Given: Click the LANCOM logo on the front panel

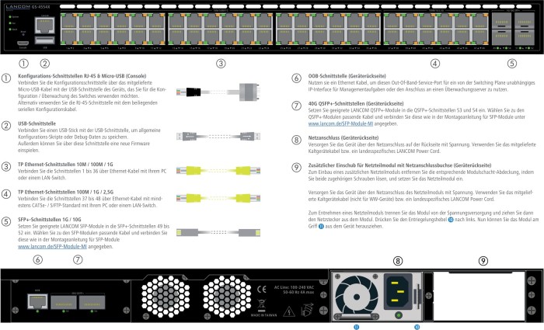Looking at the screenshot, I should click(x=18, y=7).
